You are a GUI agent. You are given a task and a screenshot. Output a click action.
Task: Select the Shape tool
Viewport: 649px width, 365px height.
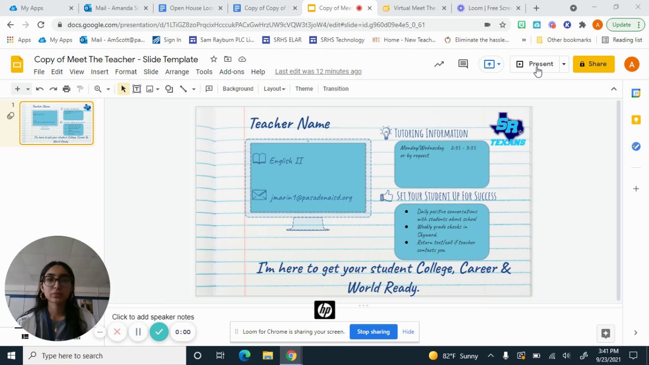[169, 89]
